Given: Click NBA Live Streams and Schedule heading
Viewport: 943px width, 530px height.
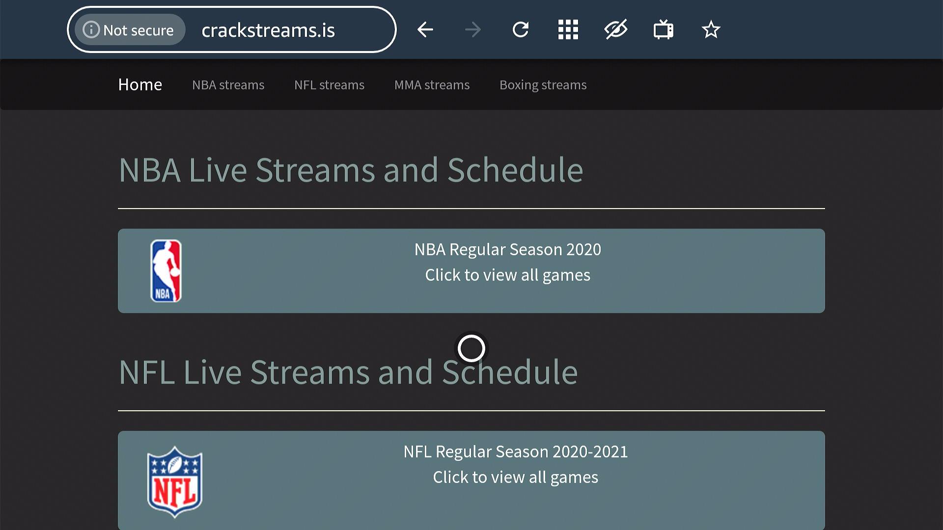Looking at the screenshot, I should [351, 170].
